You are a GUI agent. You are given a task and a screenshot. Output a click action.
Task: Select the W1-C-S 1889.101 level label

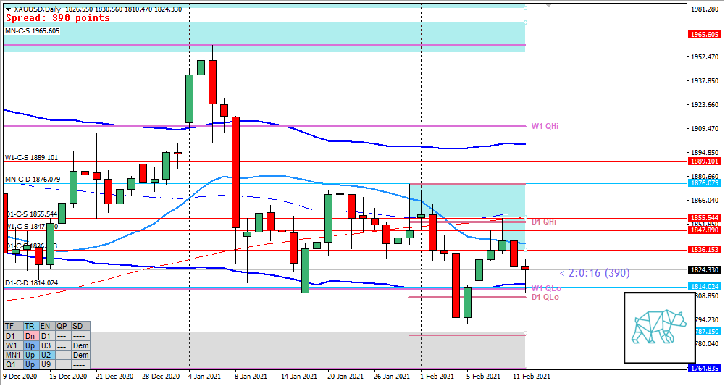pos(32,157)
